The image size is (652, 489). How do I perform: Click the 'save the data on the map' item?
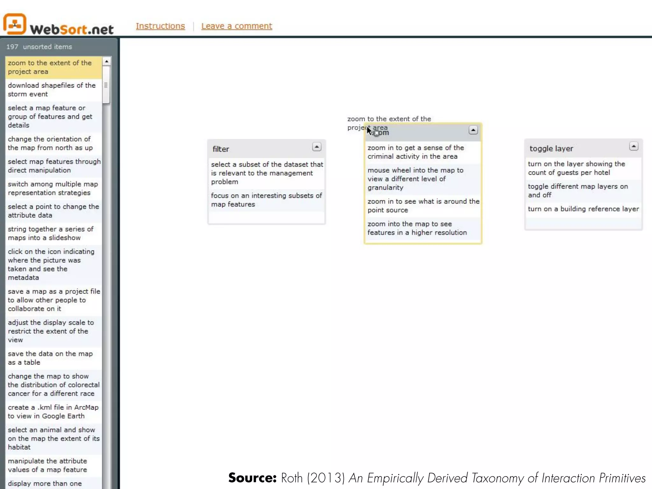tap(50, 358)
